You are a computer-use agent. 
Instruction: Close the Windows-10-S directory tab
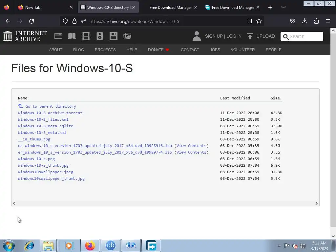(134, 7)
